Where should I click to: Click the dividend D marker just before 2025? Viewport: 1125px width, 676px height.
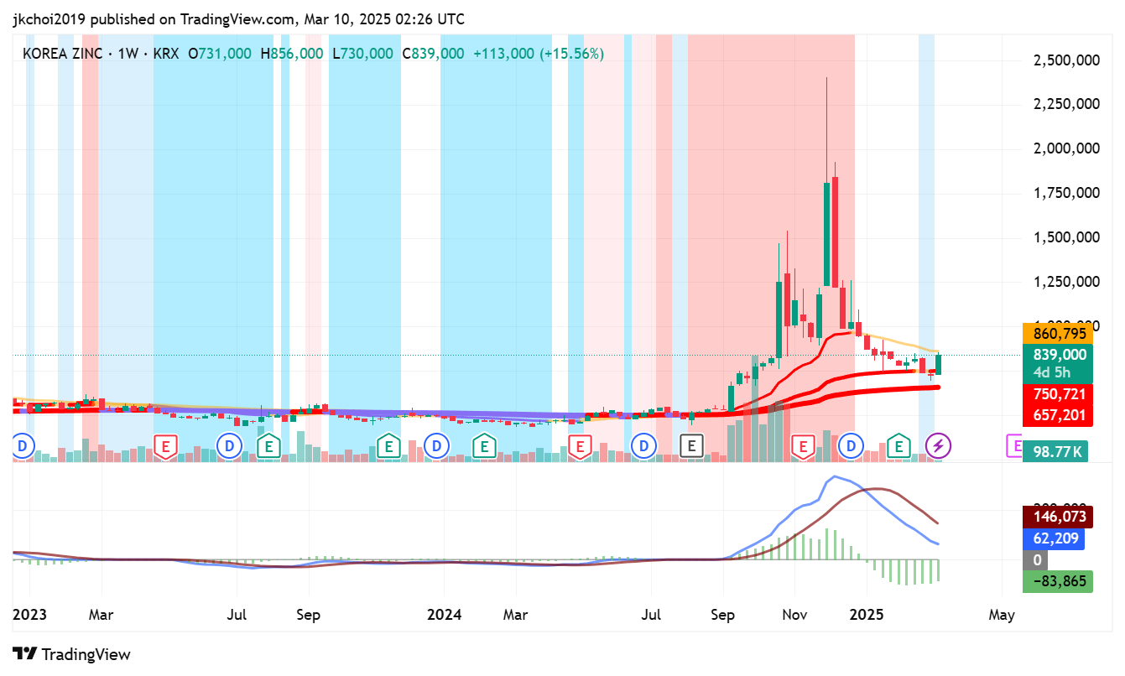point(852,445)
